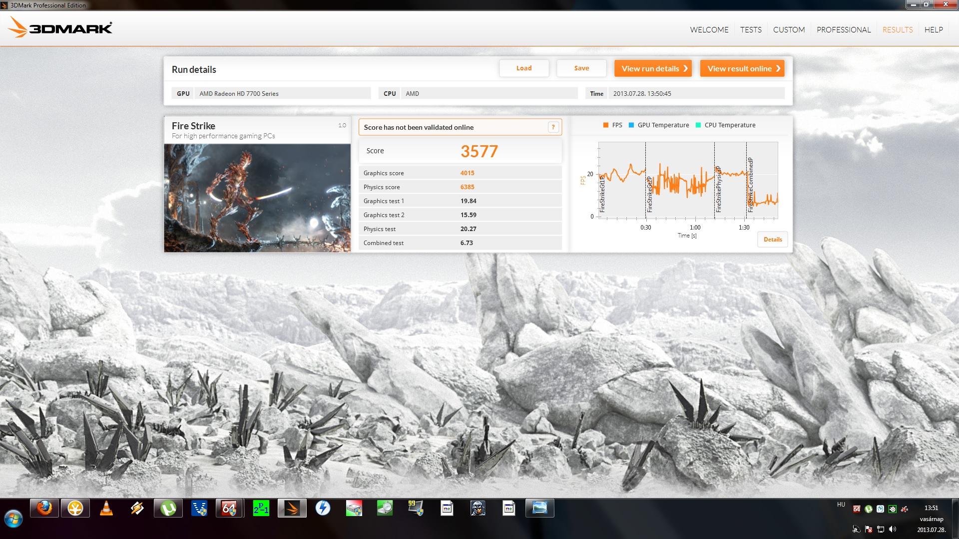This screenshot has height=539, width=959.
Task: Click the Fire Strike title text
Action: pyautogui.click(x=193, y=126)
